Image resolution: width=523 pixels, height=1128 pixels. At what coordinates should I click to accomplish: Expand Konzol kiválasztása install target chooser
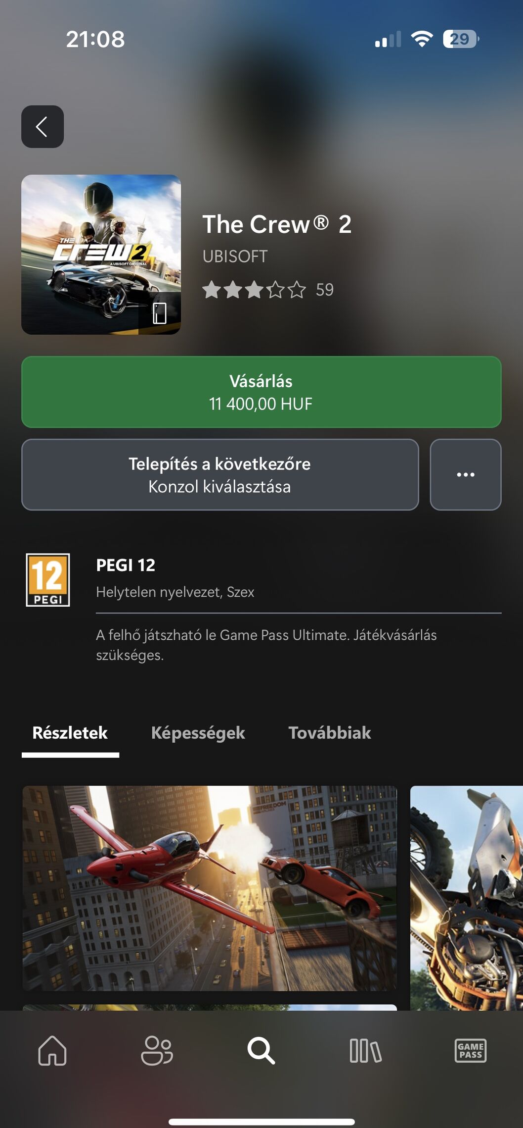(x=220, y=474)
